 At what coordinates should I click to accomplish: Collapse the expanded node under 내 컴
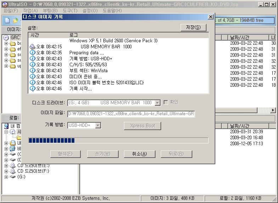point(6,132)
